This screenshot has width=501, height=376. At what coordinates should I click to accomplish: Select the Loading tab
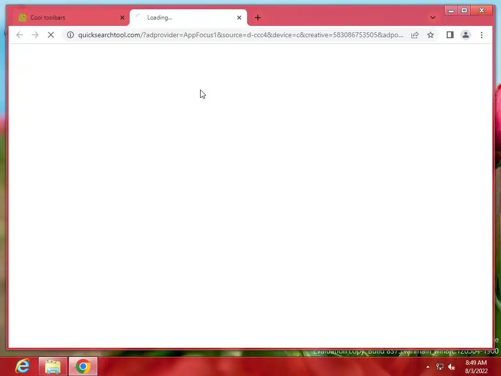[x=188, y=18]
